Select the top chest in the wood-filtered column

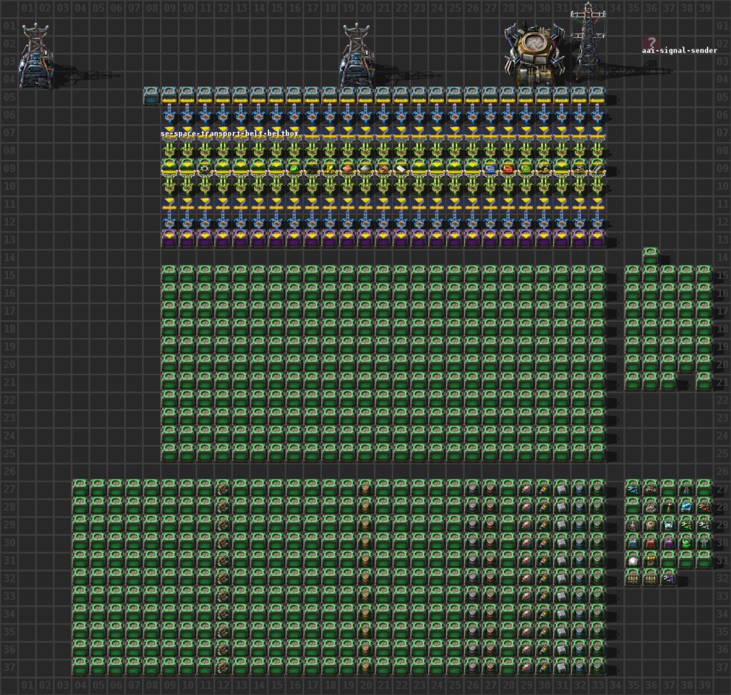[223, 488]
